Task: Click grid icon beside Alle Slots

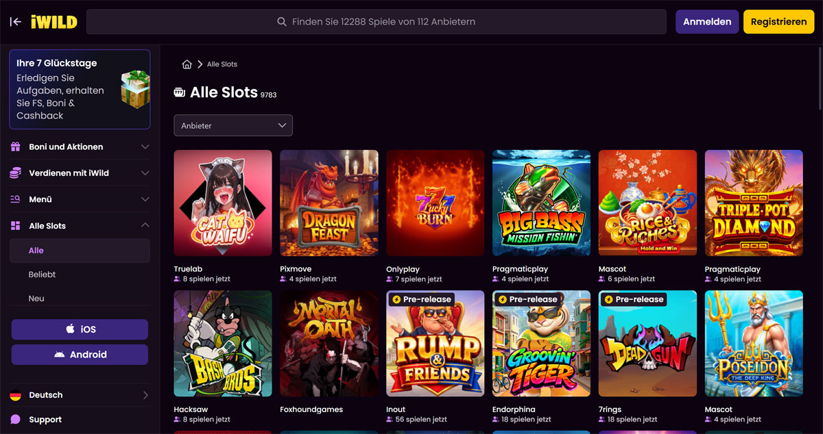Action: [16, 226]
